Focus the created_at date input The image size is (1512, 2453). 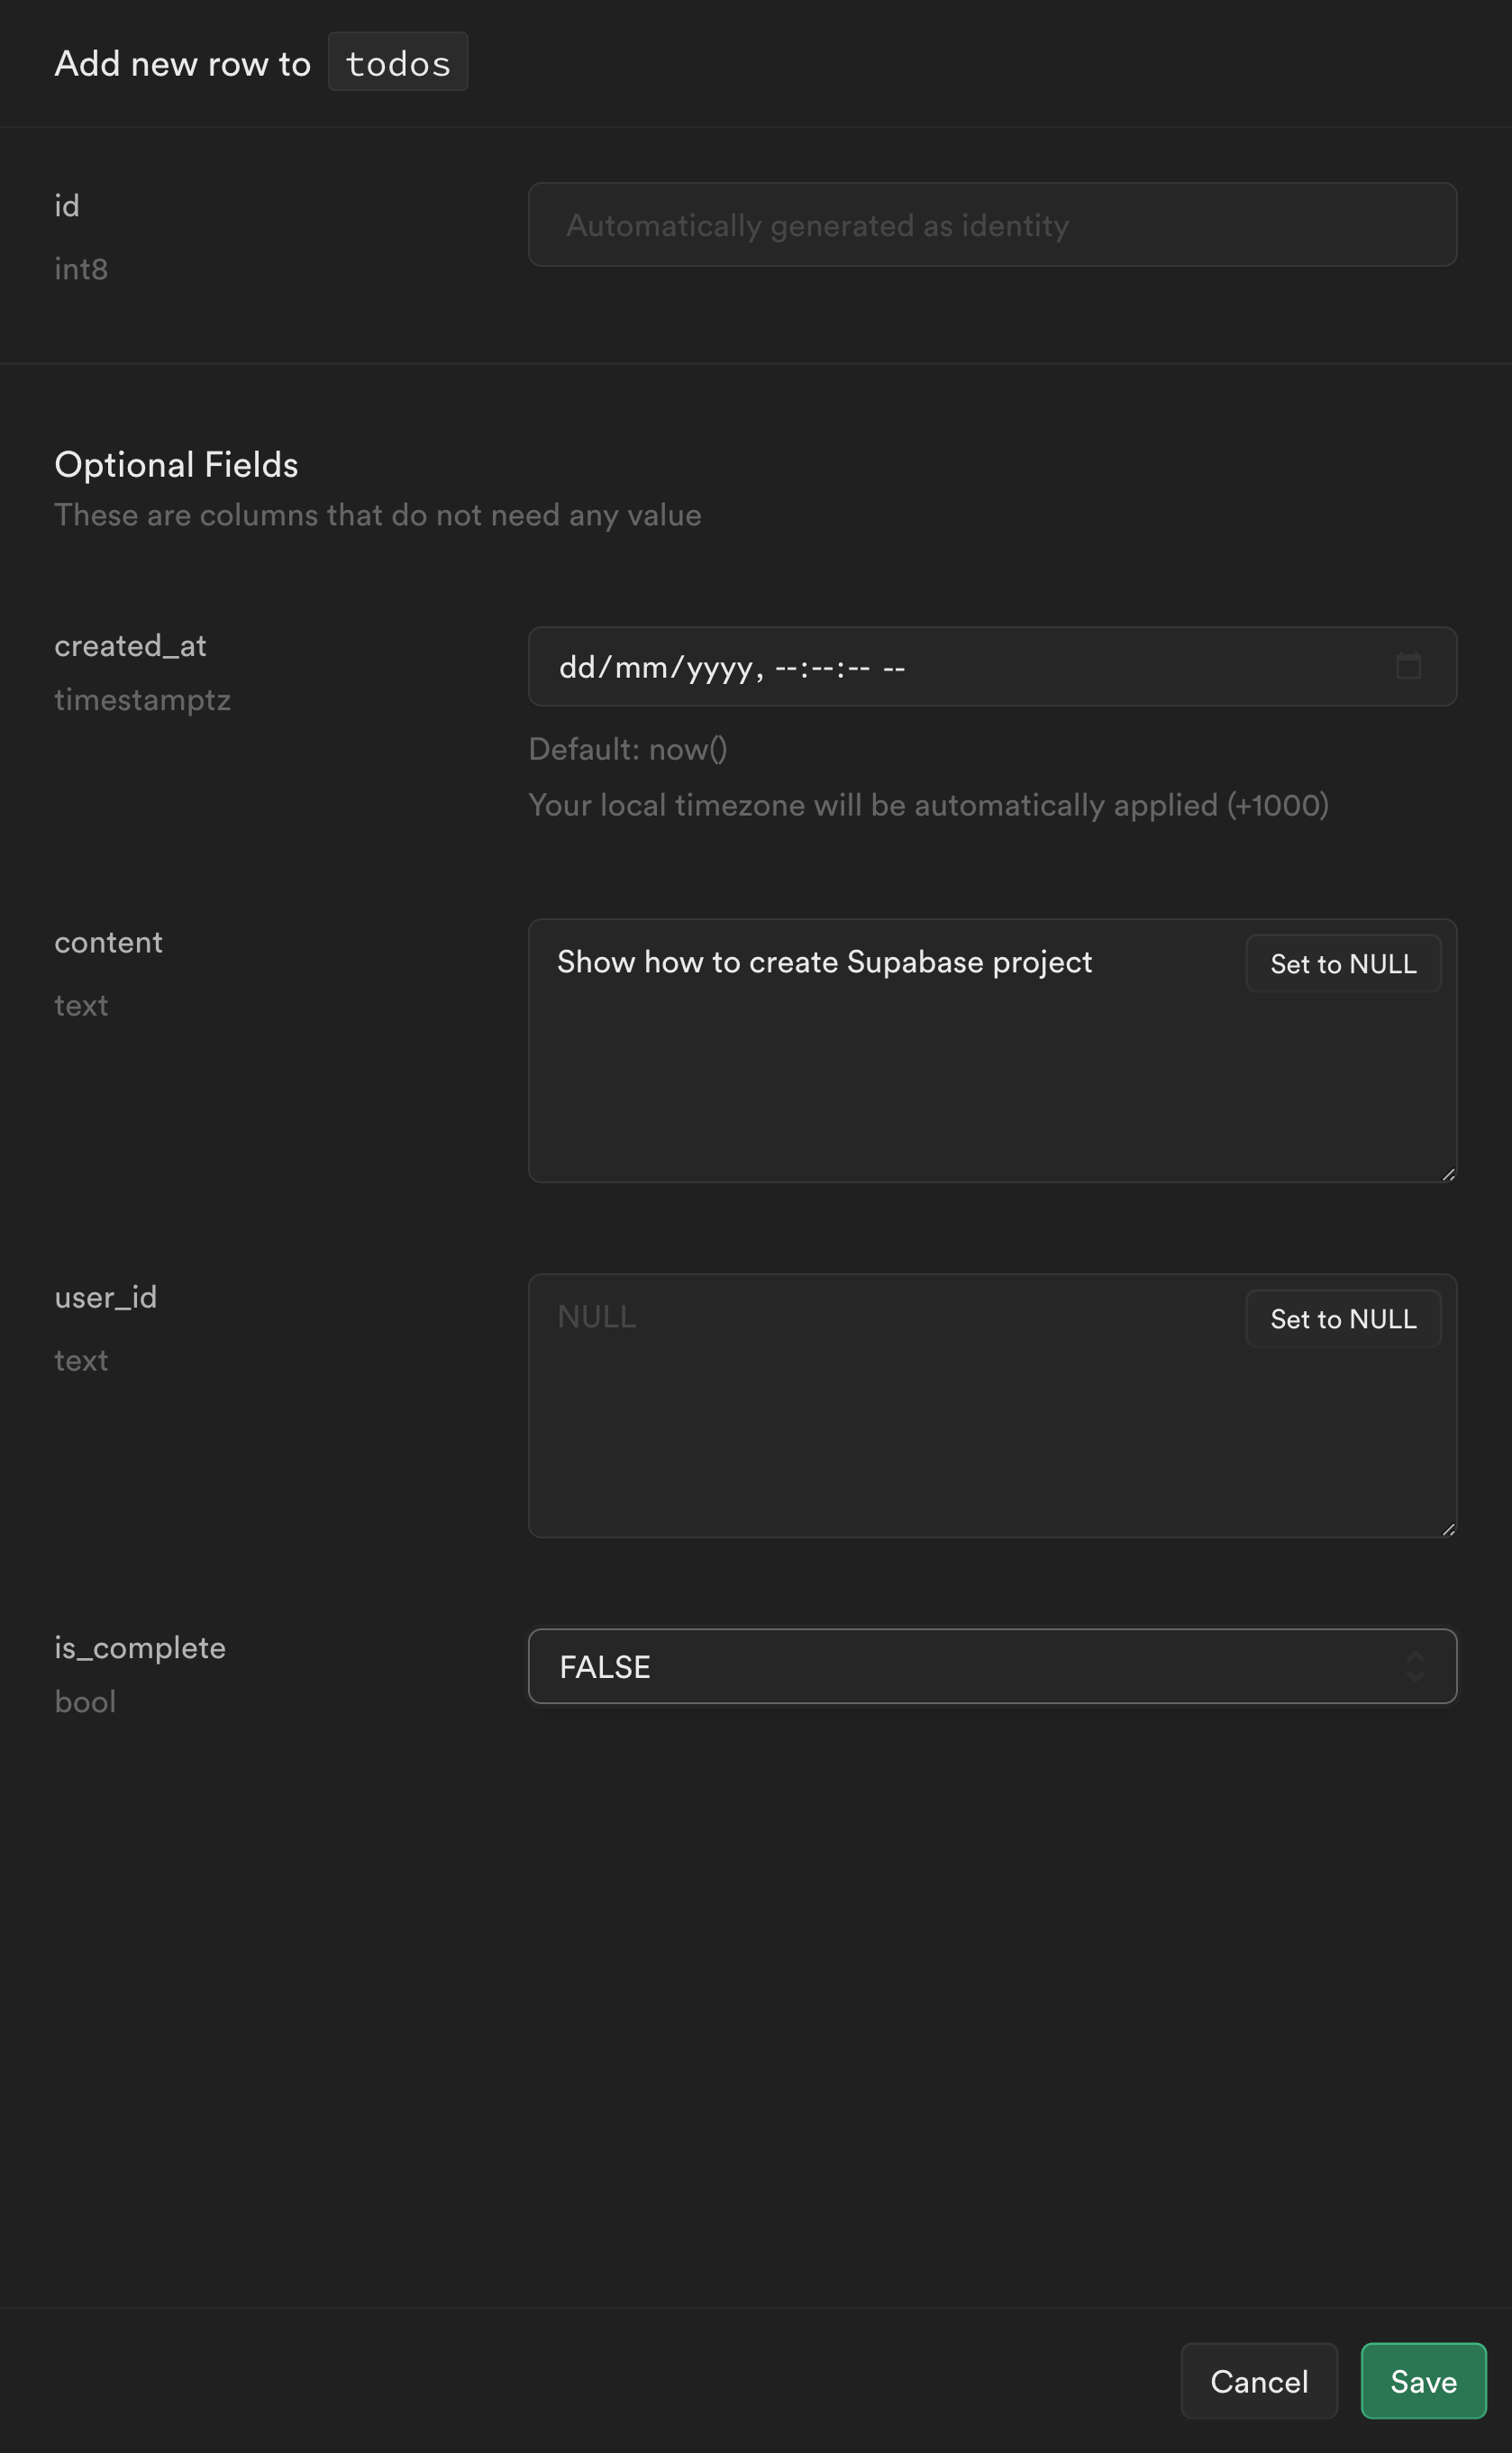(992, 666)
